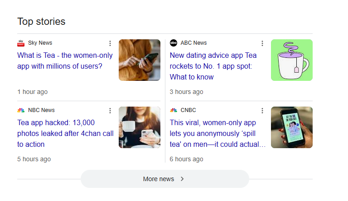
Task: Click the '6 hours ago' timestamp
Action: point(186,159)
